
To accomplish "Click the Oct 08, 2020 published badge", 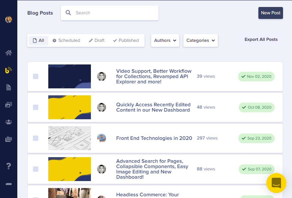I will 257,107.
